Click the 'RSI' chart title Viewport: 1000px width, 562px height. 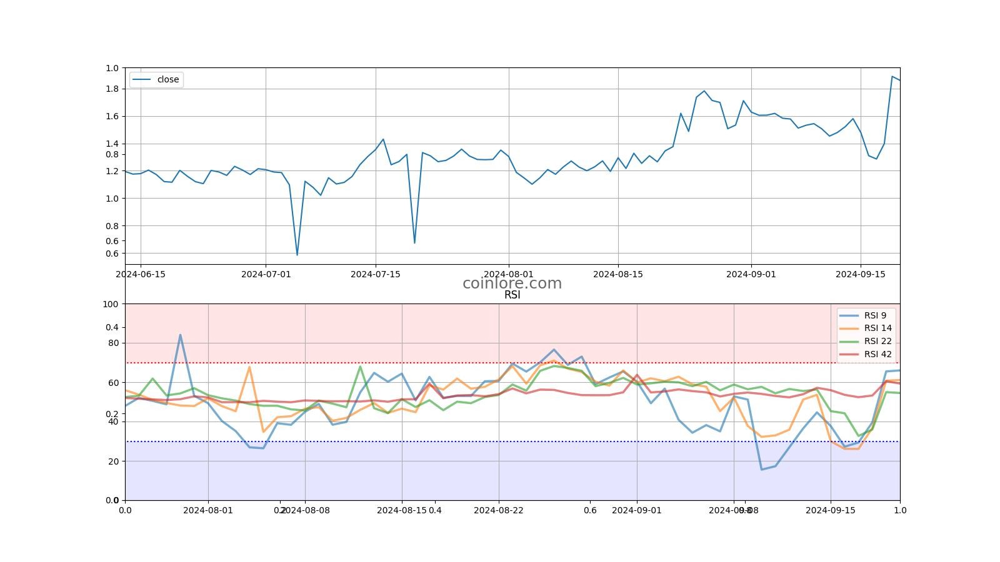click(512, 295)
